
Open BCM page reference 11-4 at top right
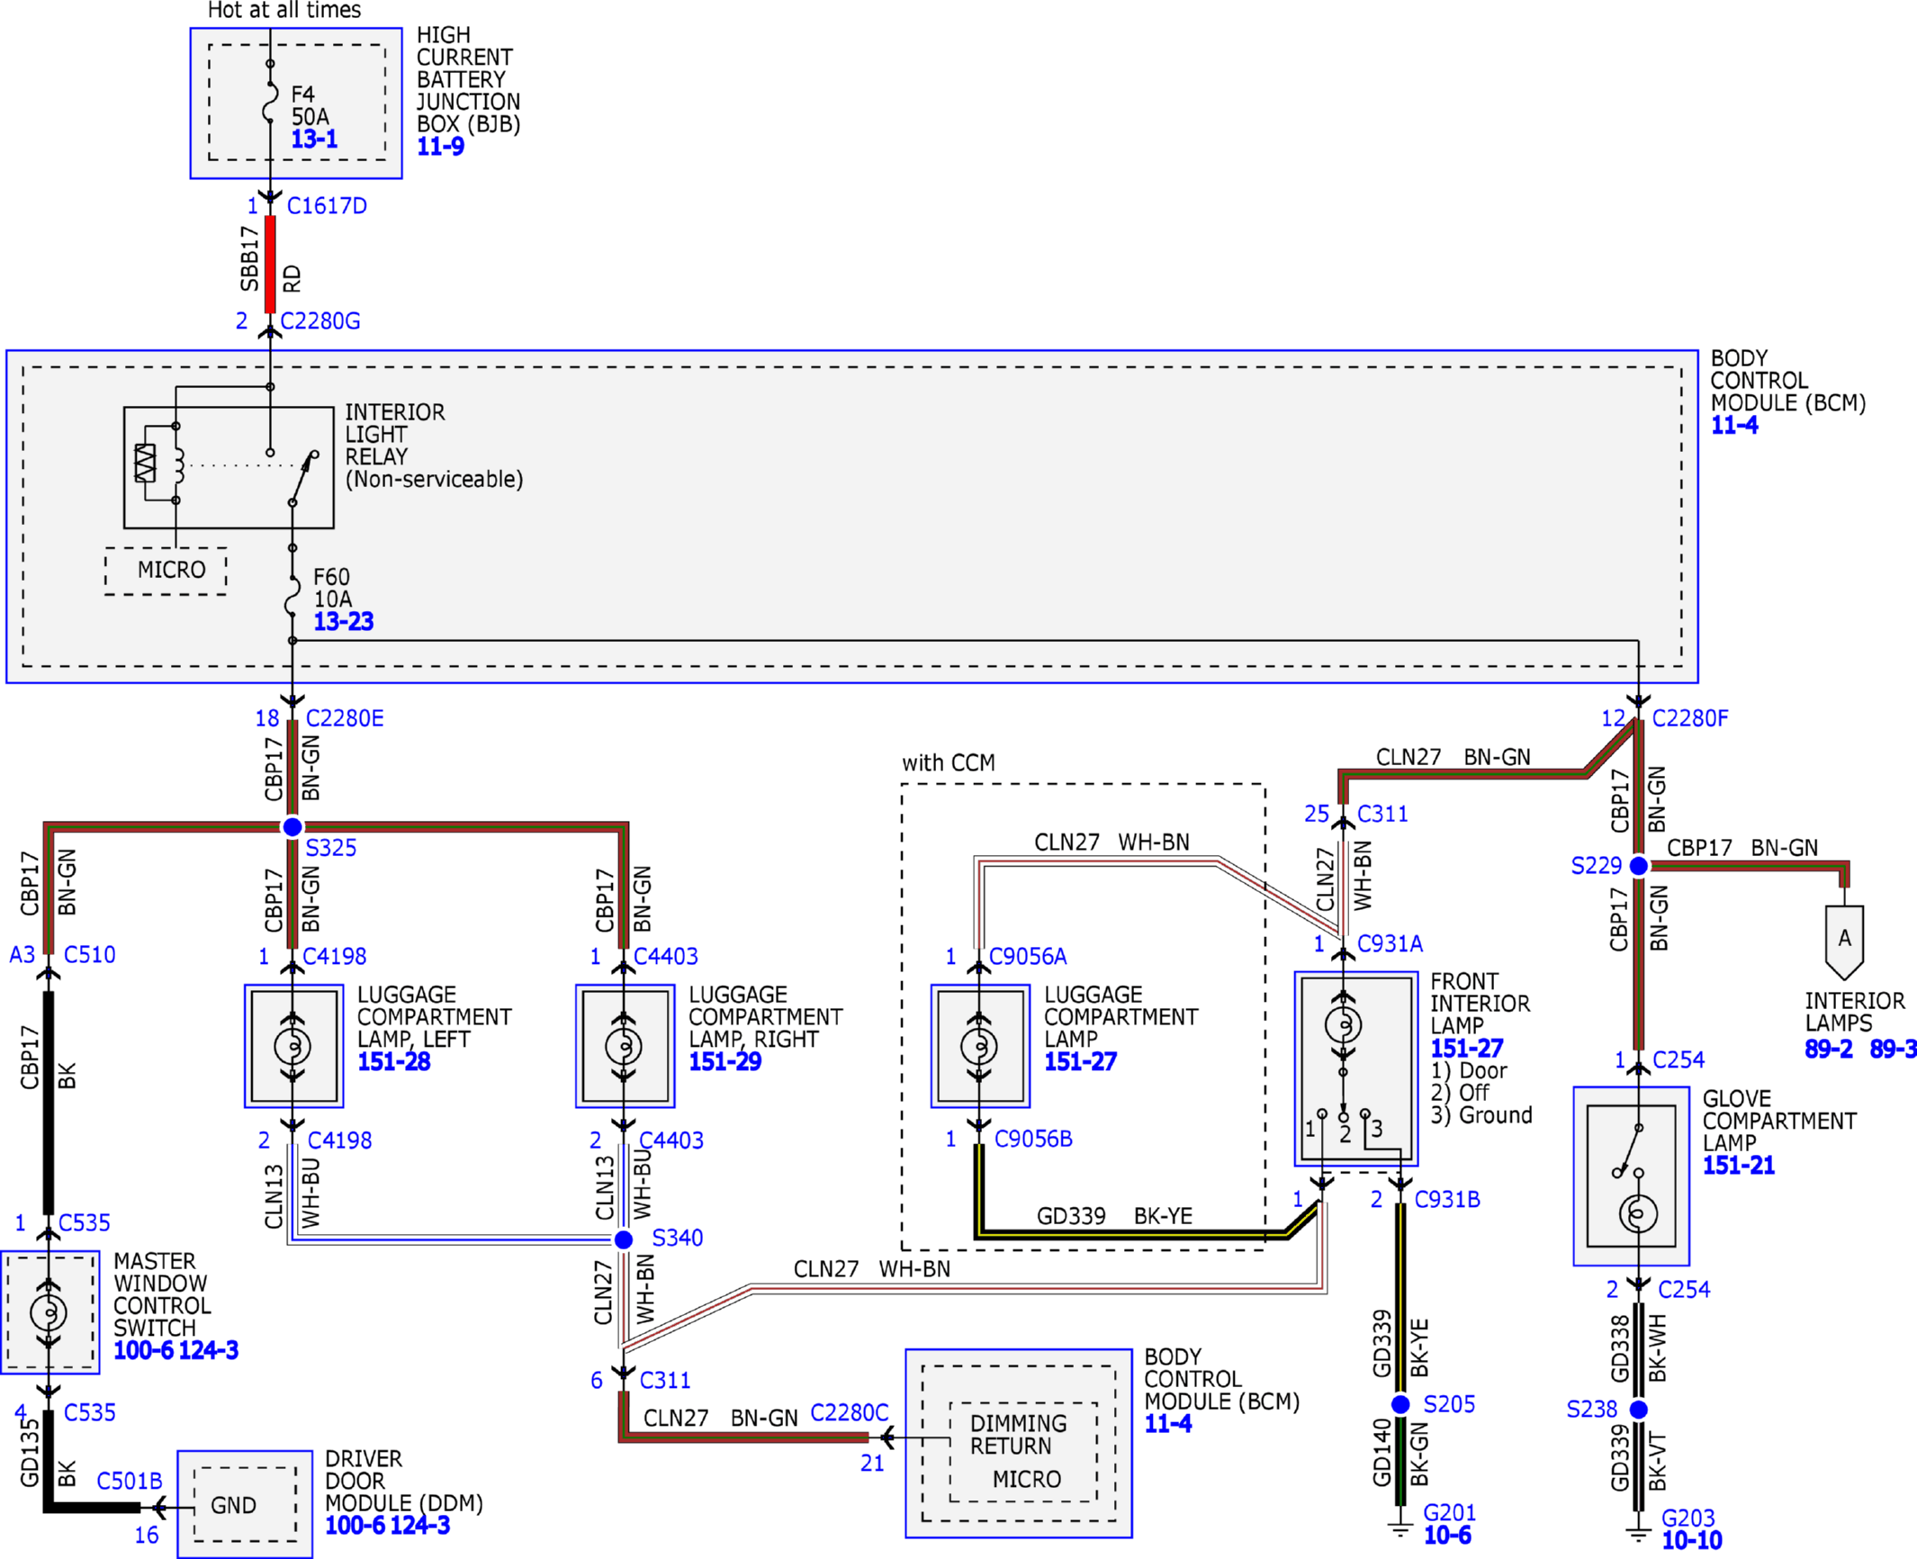pos(1734,426)
